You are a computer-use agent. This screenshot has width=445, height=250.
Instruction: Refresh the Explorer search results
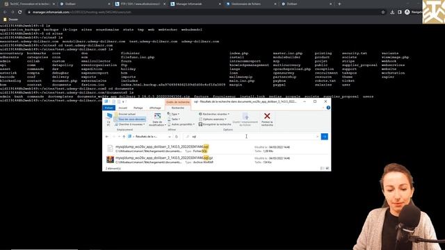(177, 137)
